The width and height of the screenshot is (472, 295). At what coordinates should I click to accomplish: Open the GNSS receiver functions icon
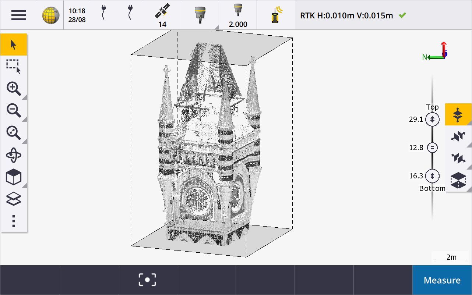(200, 15)
